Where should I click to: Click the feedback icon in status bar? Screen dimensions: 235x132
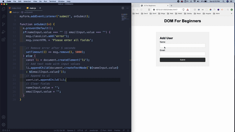click(x=124, y=131)
